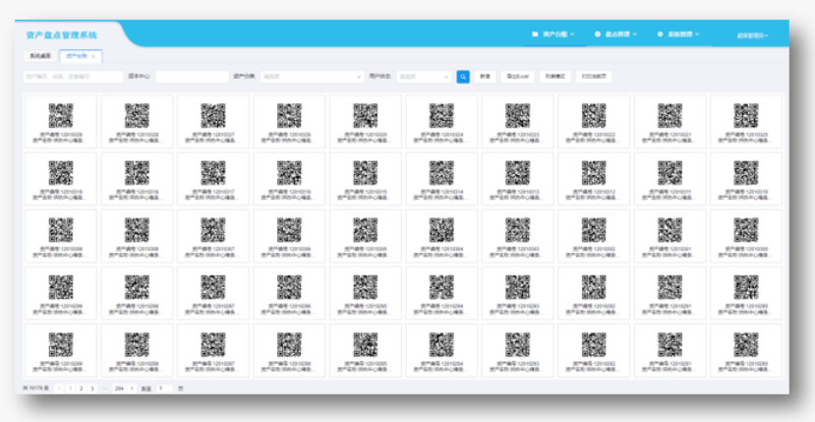Switch to the 系统桌面 tab
Viewport: 815px width, 422px height.
pos(41,56)
